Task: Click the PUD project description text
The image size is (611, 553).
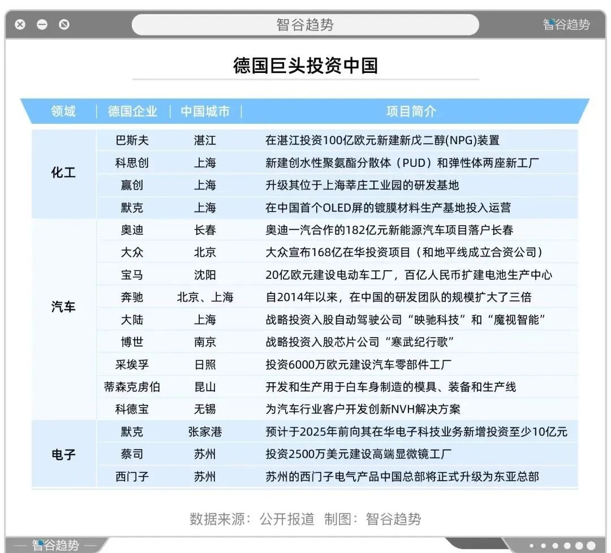Action: click(402, 163)
